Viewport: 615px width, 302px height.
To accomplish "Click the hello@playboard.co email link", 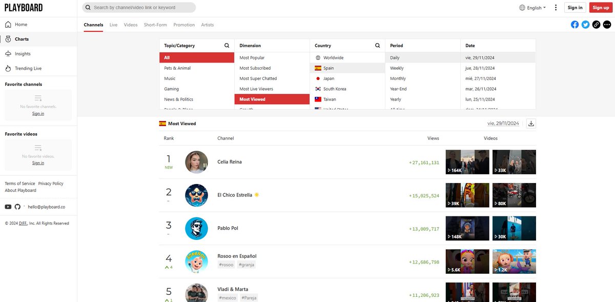I will pyautogui.click(x=46, y=207).
